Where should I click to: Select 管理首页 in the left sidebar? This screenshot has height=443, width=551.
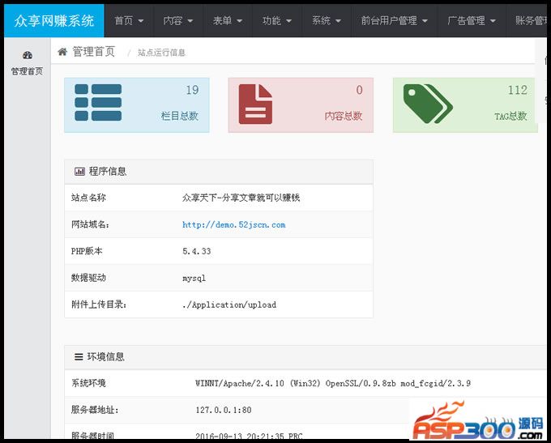pos(27,63)
